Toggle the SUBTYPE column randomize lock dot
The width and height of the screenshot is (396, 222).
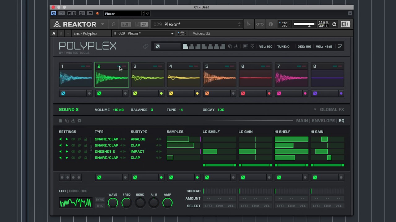[x=161, y=177]
